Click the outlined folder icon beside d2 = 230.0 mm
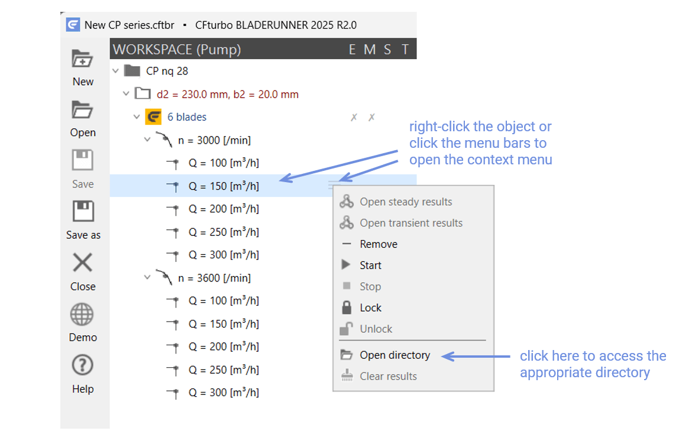679x447 pixels. tap(143, 93)
